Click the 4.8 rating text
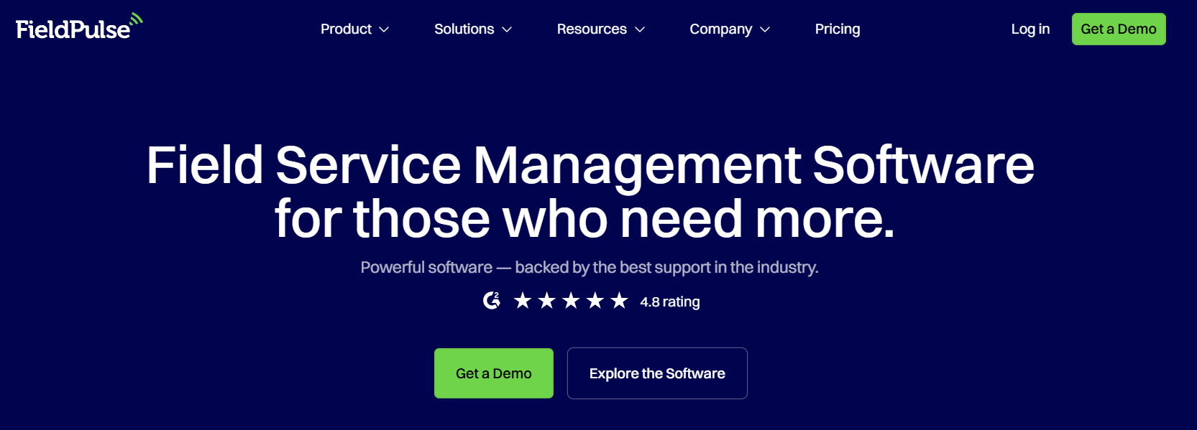The height and width of the screenshot is (430, 1197). click(670, 302)
